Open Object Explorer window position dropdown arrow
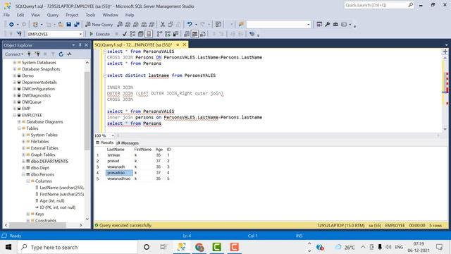451x254 pixels. 73,45
